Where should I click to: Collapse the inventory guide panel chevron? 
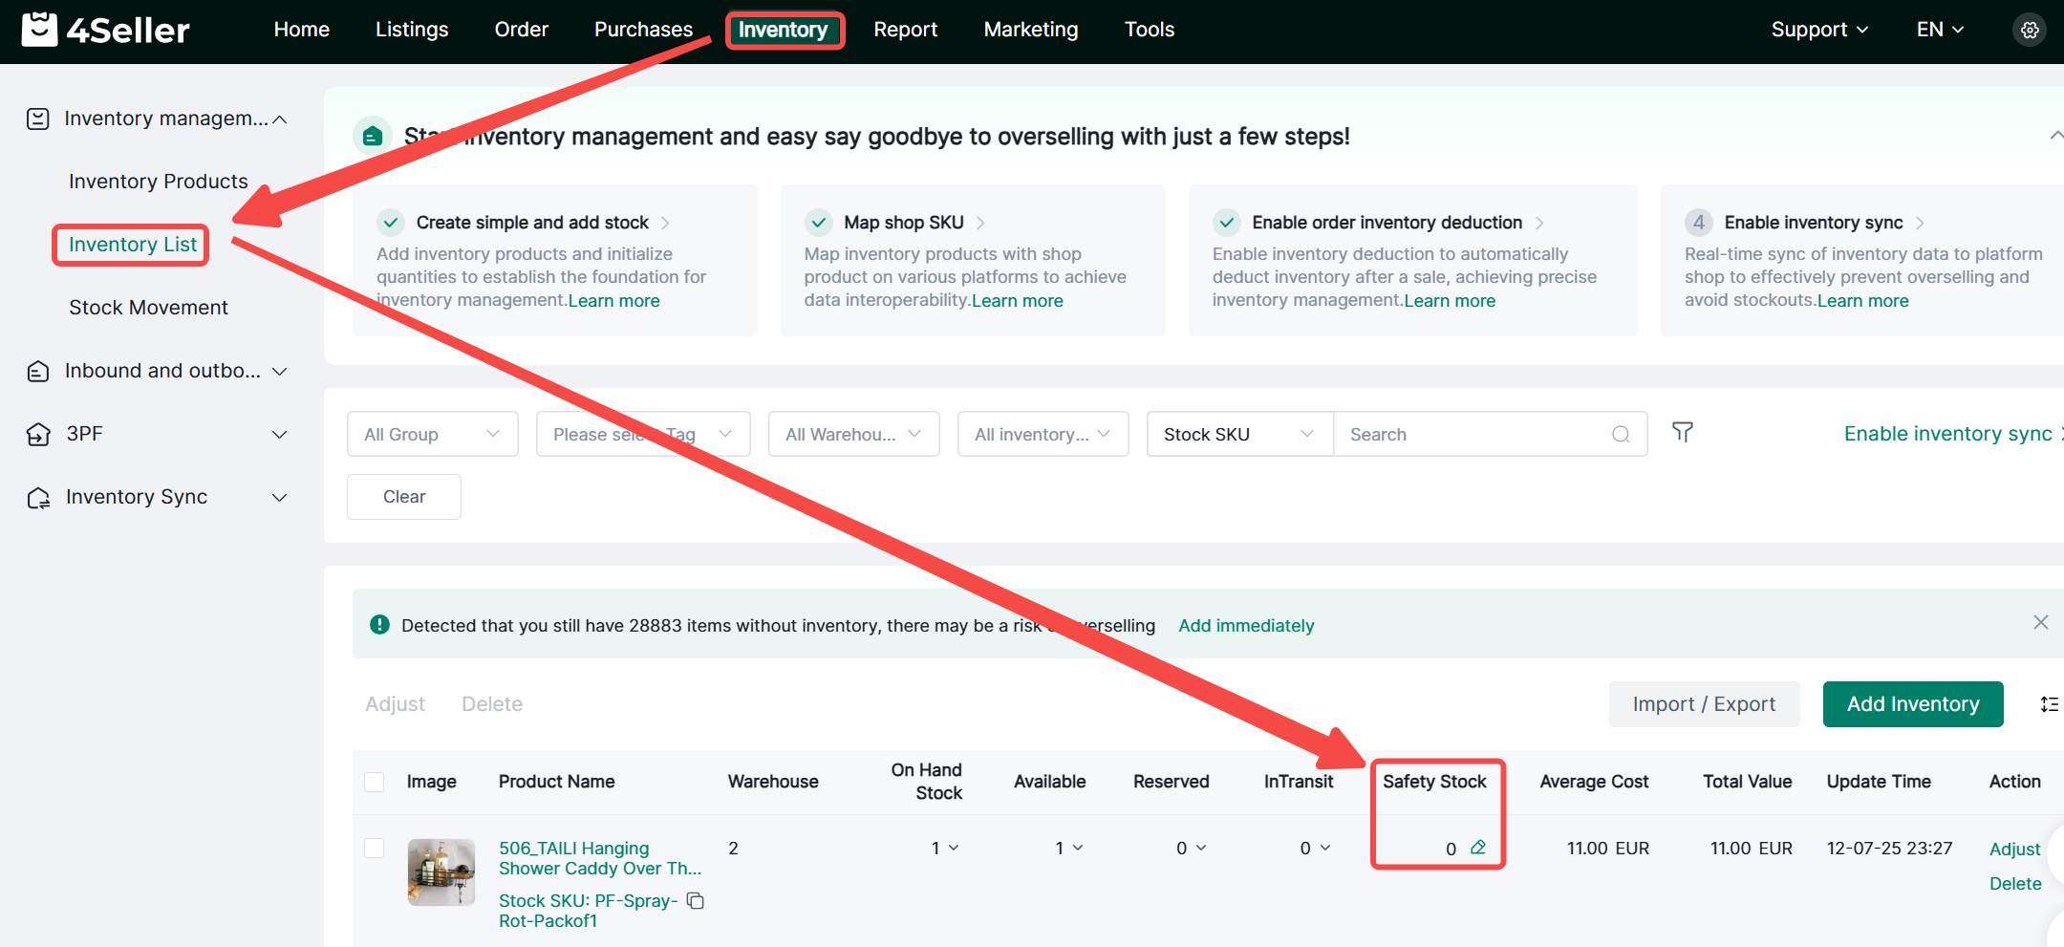2054,136
